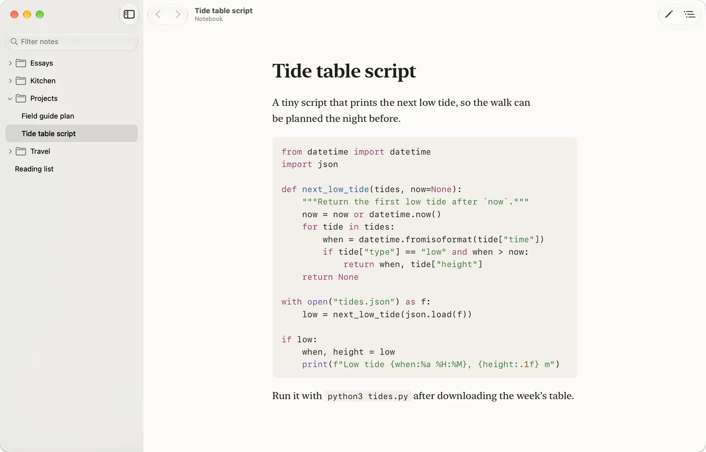The height and width of the screenshot is (452, 706).
Task: Click the 'with open("tides.json") as f:' line
Action: (x=356, y=302)
